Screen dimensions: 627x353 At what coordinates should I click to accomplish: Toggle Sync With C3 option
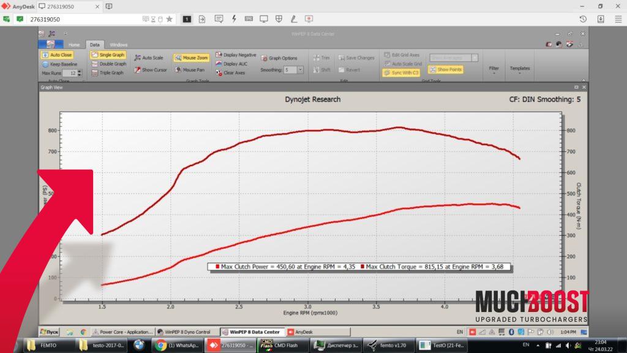(402, 72)
